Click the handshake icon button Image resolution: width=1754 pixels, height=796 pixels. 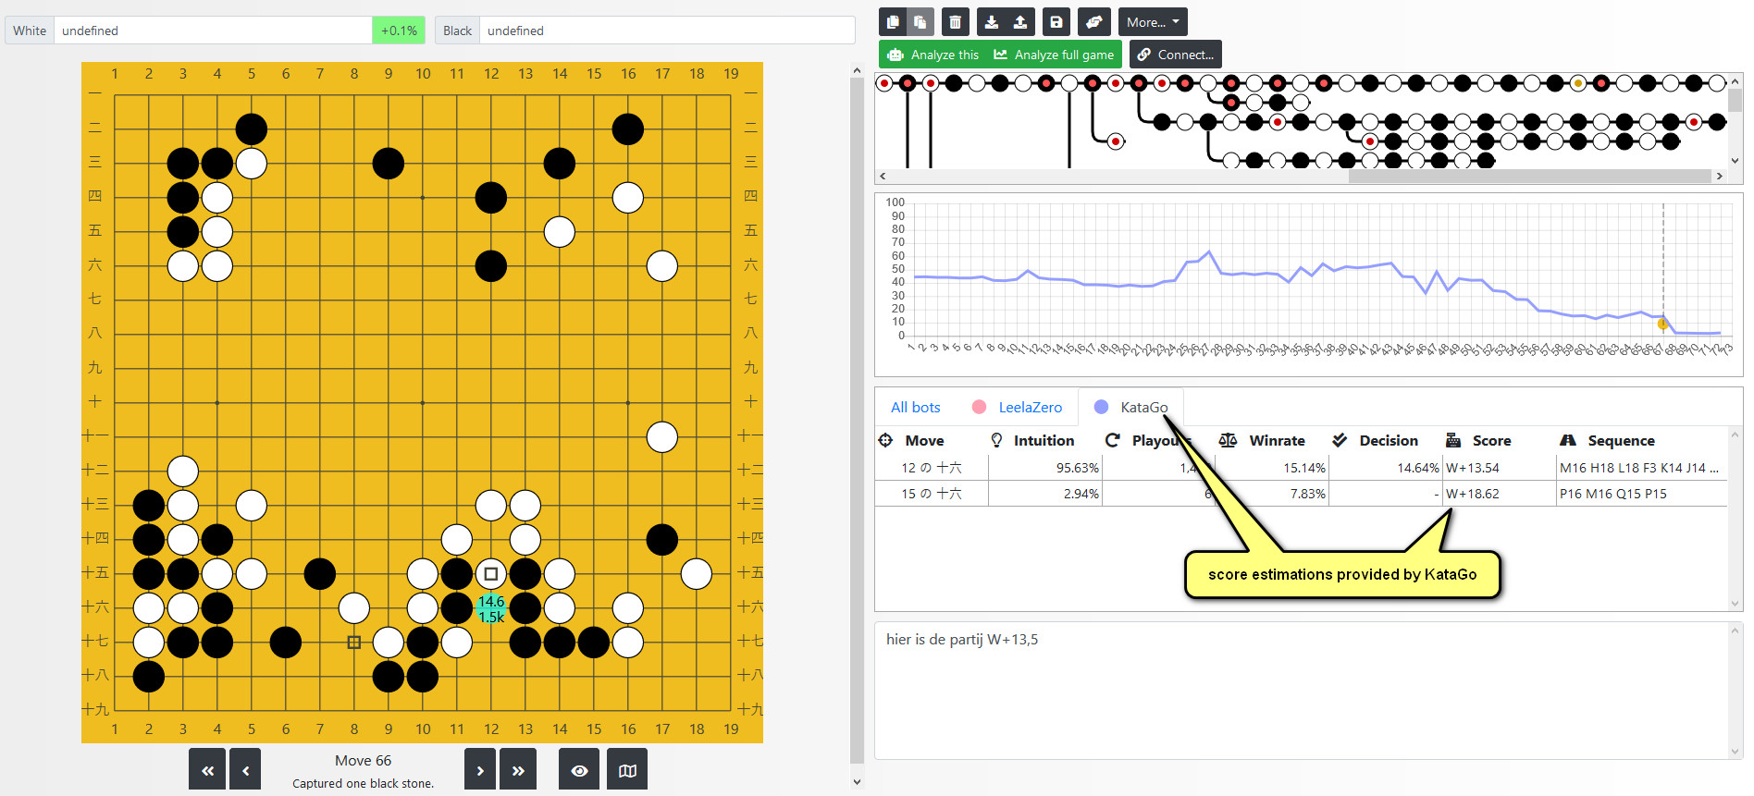(x=1093, y=22)
